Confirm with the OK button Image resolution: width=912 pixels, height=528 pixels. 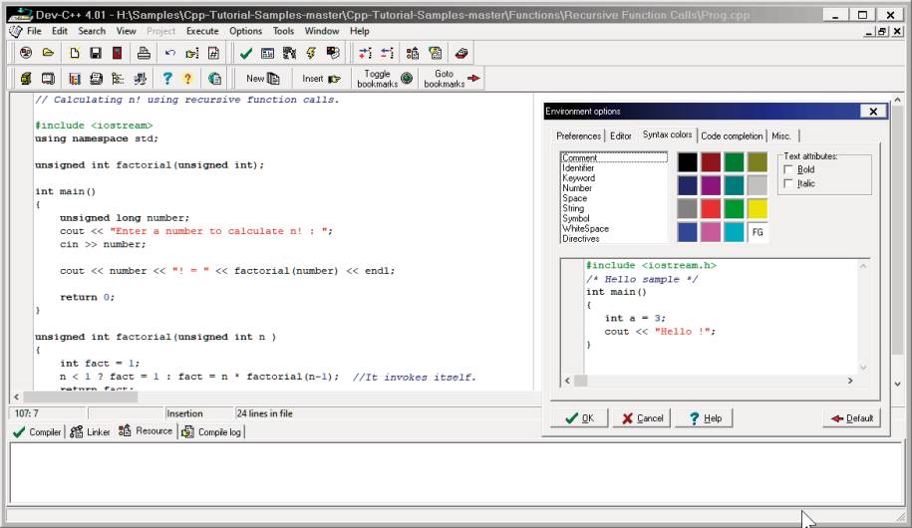click(579, 418)
